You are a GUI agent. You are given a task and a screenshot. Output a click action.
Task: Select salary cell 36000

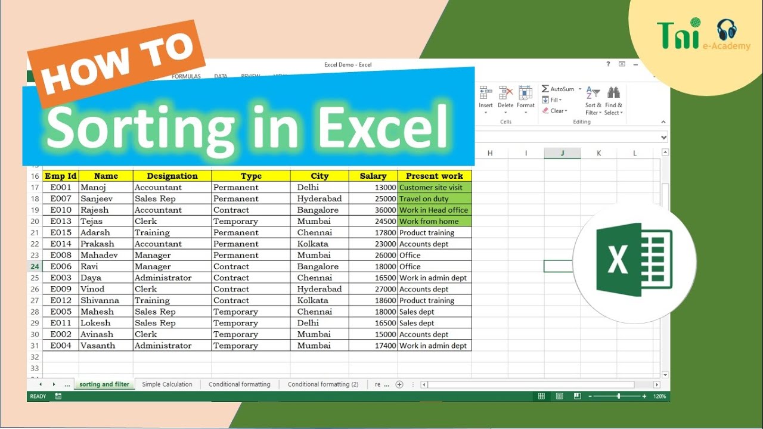click(373, 210)
